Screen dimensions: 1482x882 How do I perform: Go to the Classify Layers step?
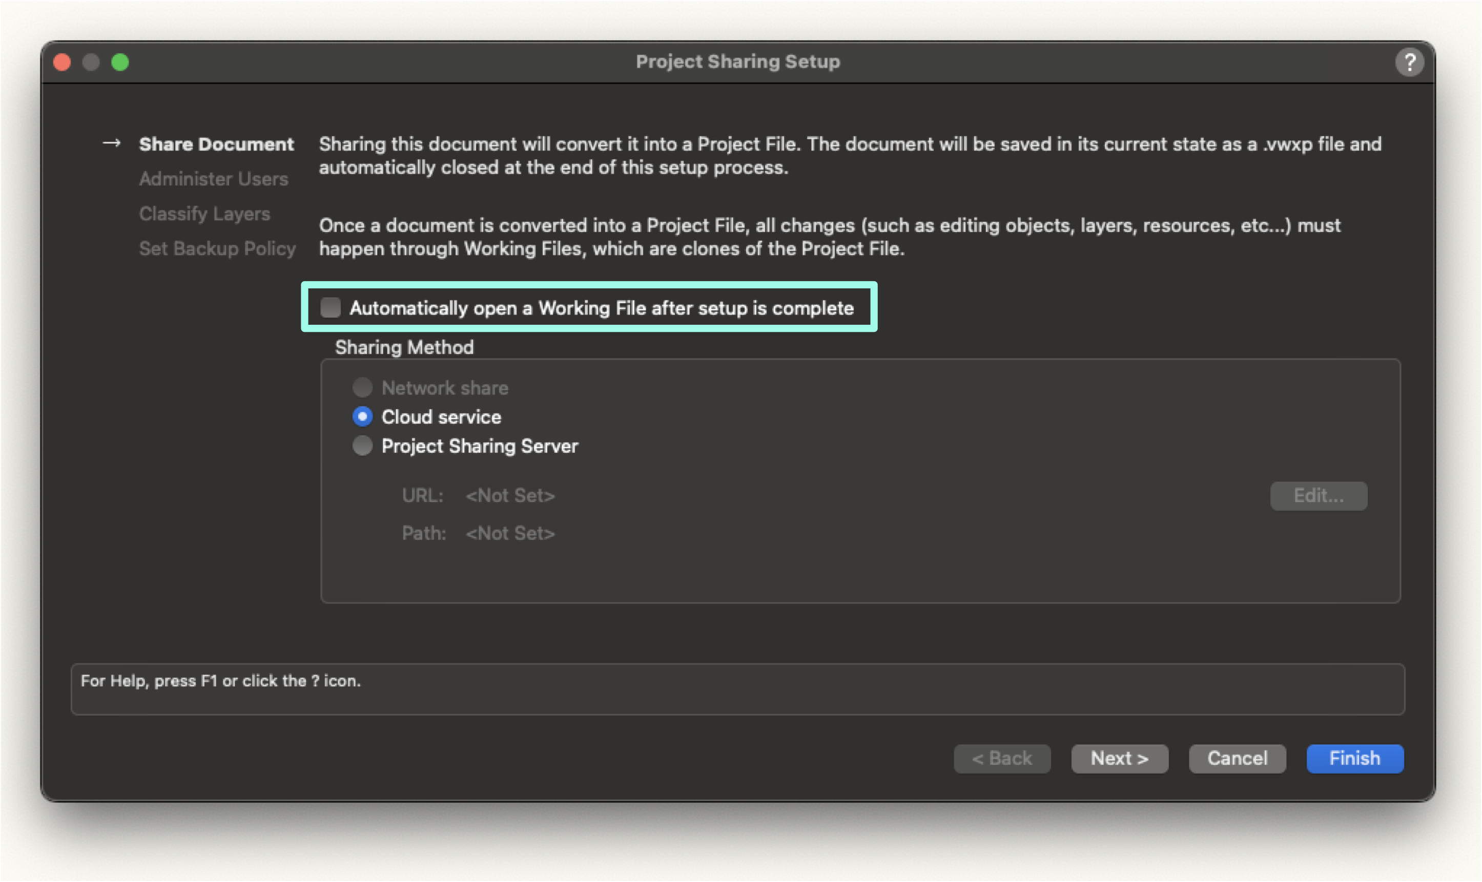coord(204,214)
